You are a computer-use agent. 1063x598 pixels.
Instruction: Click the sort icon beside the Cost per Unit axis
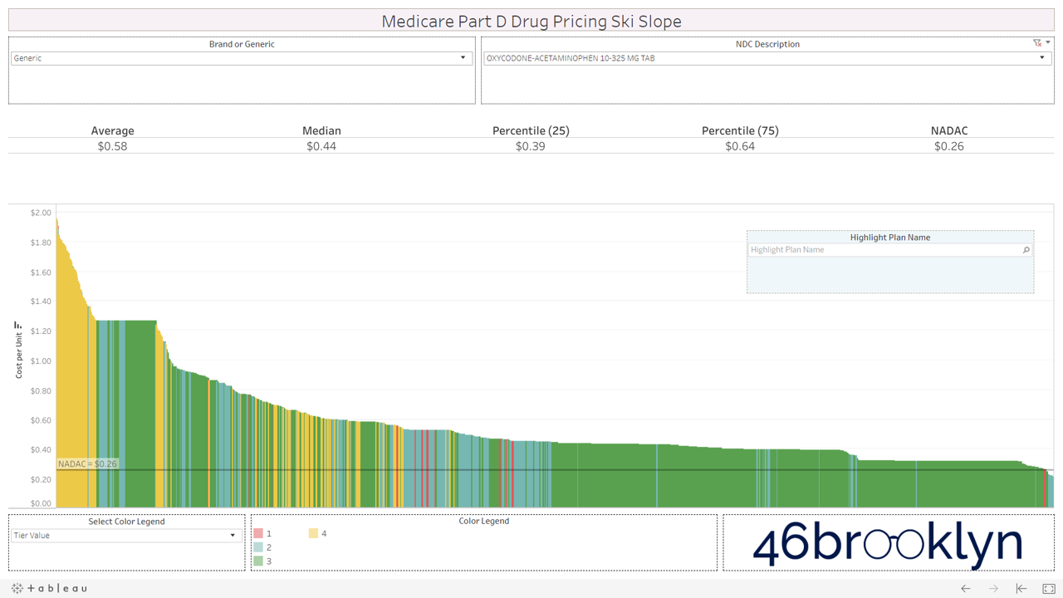tap(18, 326)
